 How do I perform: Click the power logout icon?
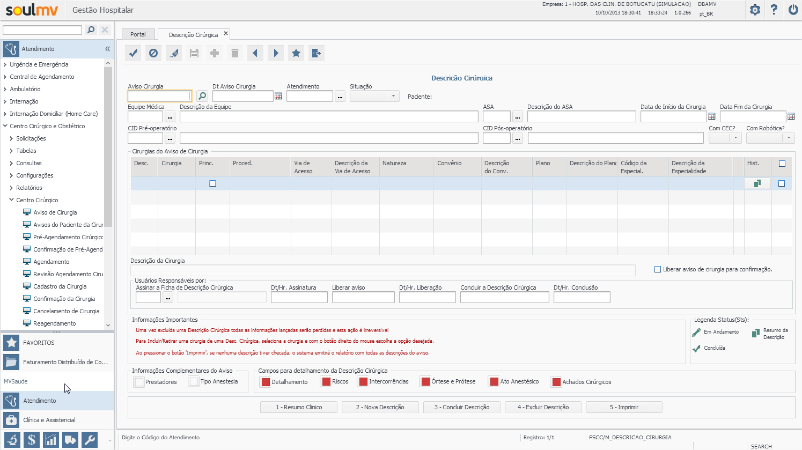pyautogui.click(x=793, y=10)
